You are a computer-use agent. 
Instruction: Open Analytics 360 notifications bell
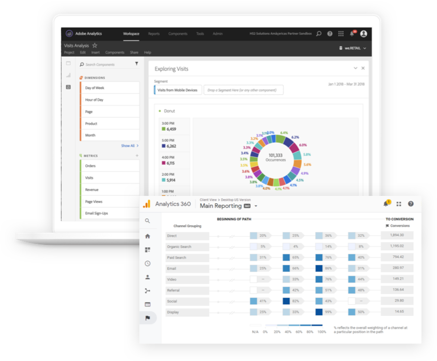point(387,203)
